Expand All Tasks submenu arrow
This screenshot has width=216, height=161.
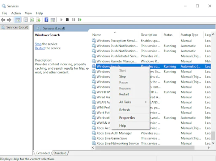(x=146, y=102)
